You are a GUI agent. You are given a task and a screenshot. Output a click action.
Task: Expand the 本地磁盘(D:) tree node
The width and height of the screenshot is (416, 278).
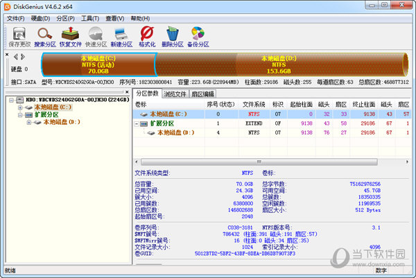pos(29,122)
